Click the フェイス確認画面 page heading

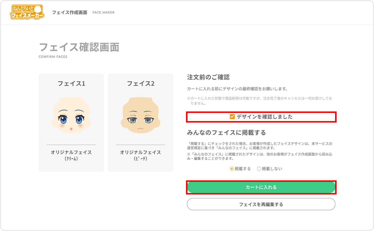pos(79,47)
